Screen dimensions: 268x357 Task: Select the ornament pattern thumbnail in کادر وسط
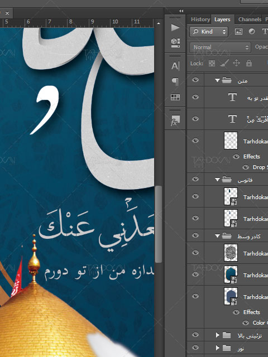click(231, 253)
